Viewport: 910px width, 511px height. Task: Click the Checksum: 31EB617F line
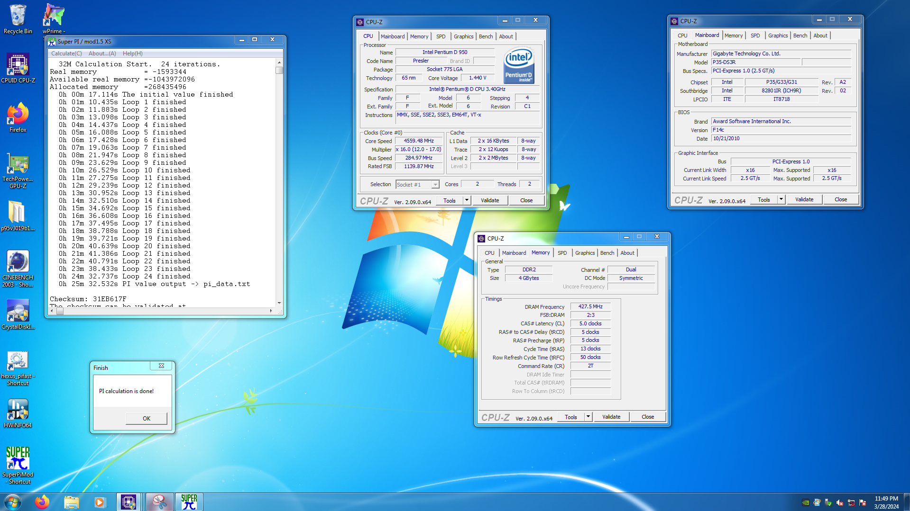(88, 299)
